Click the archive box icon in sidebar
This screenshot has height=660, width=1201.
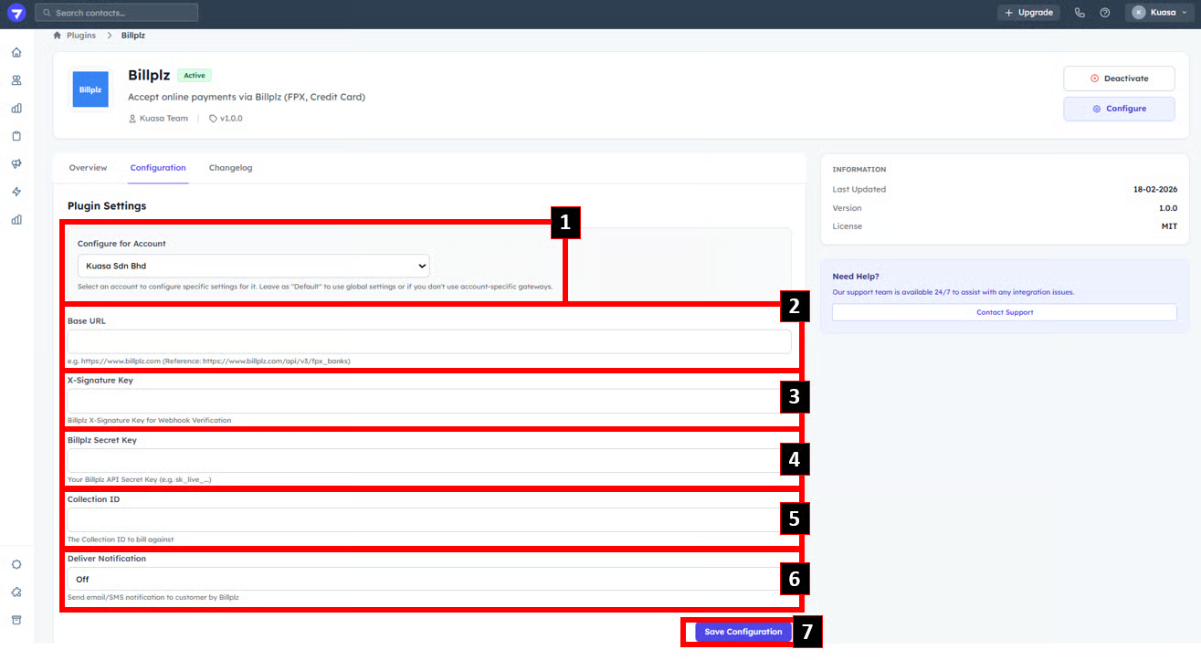[x=16, y=620]
